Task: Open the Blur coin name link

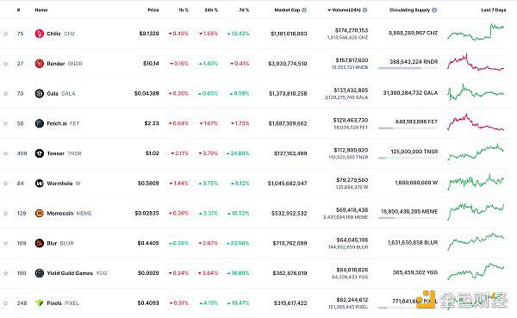Action: 52,243
